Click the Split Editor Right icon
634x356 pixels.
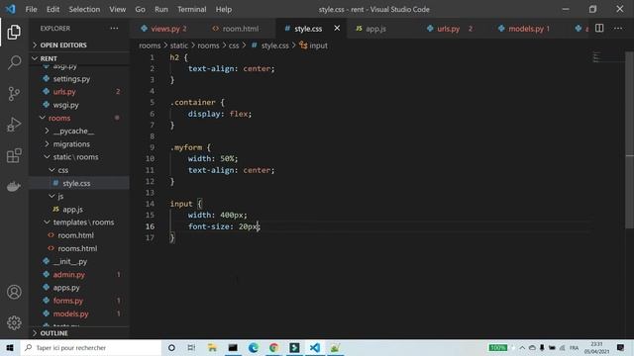pyautogui.click(x=599, y=29)
